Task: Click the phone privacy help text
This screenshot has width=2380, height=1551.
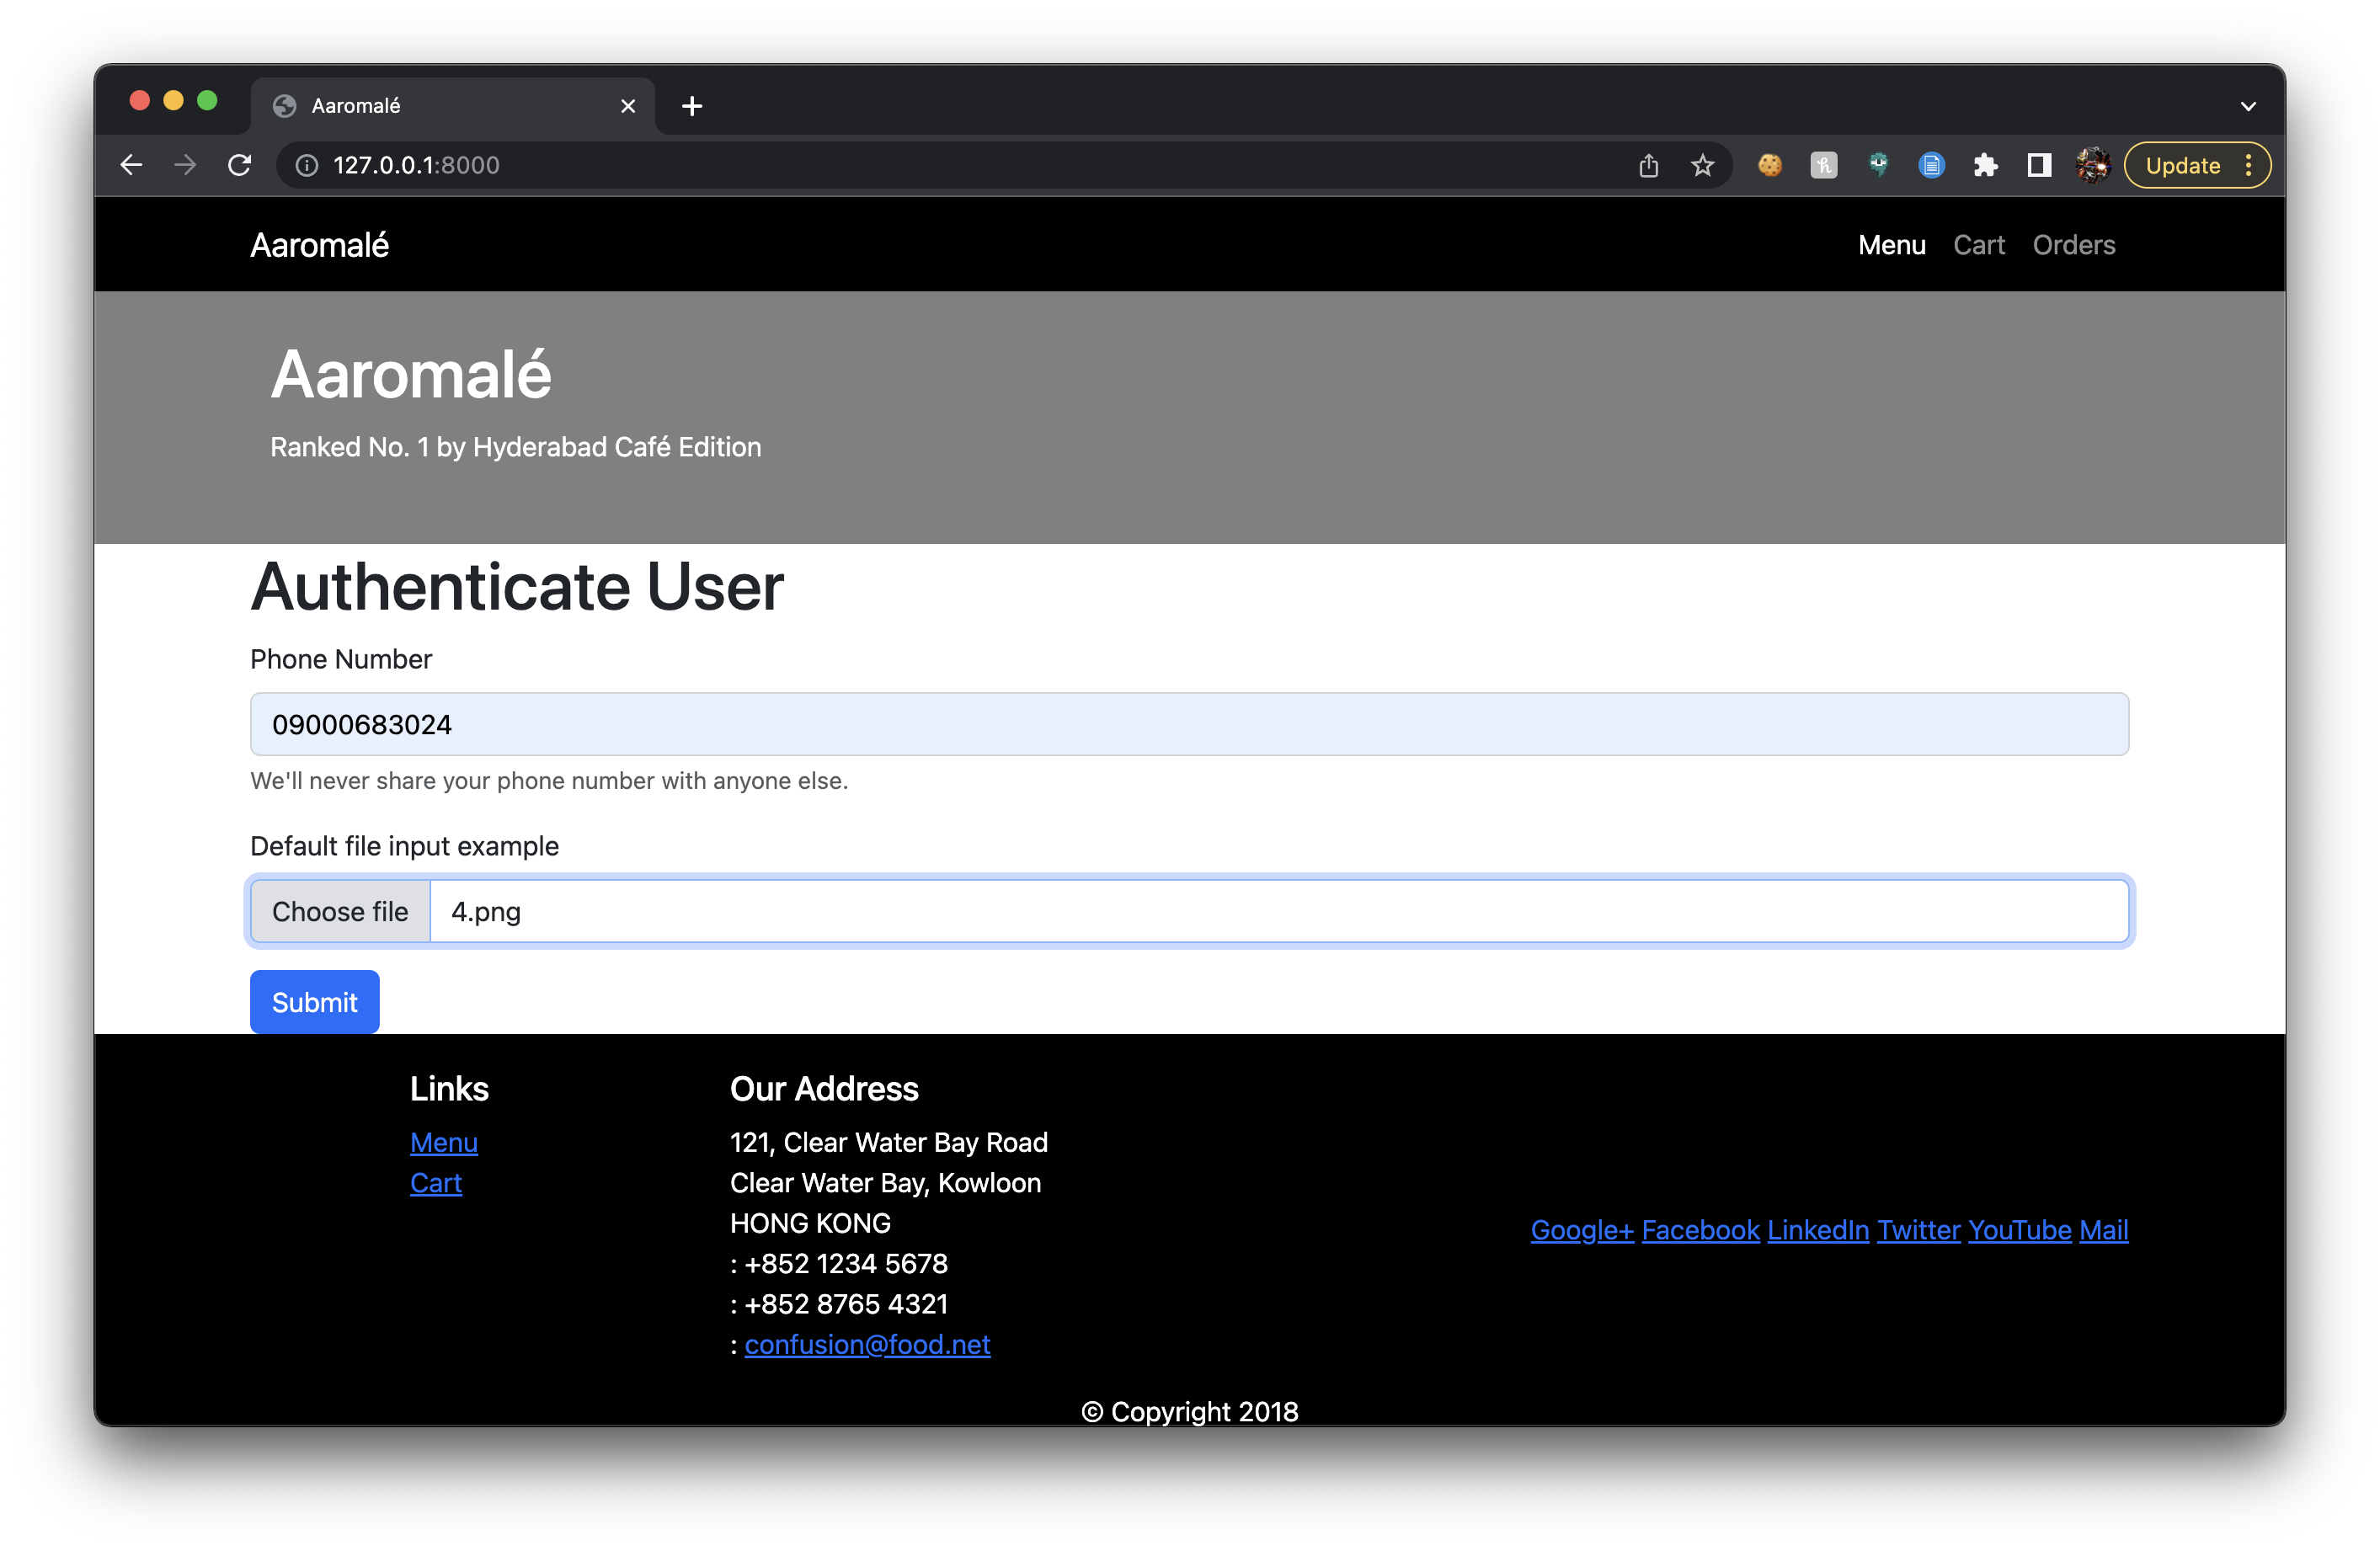Action: (x=549, y=781)
